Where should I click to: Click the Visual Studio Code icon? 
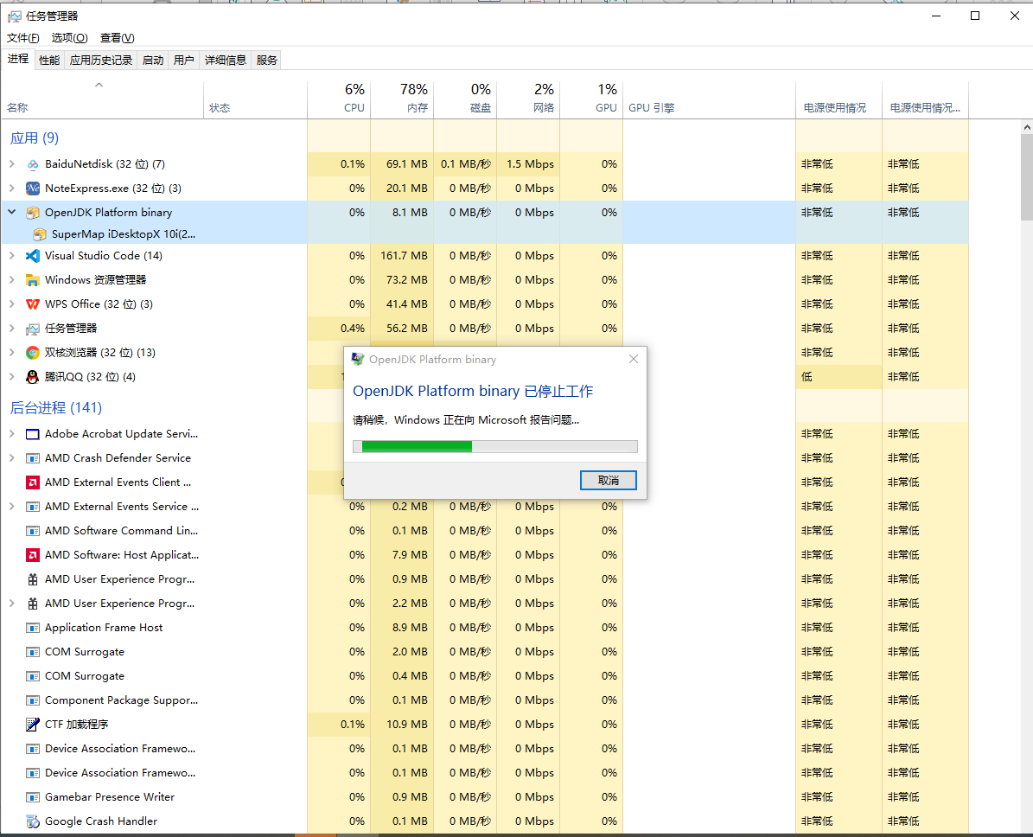pos(32,256)
